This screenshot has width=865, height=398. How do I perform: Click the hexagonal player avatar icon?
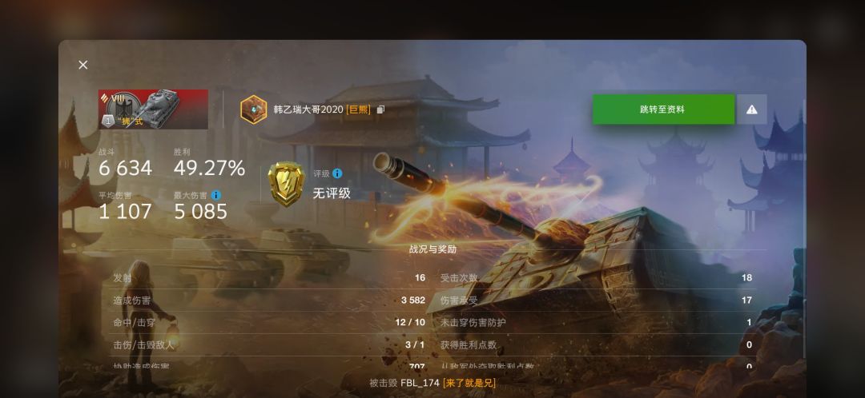pos(254,109)
